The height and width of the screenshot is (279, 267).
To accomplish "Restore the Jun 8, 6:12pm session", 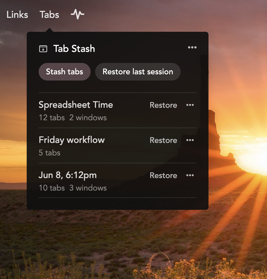I will click(x=163, y=176).
